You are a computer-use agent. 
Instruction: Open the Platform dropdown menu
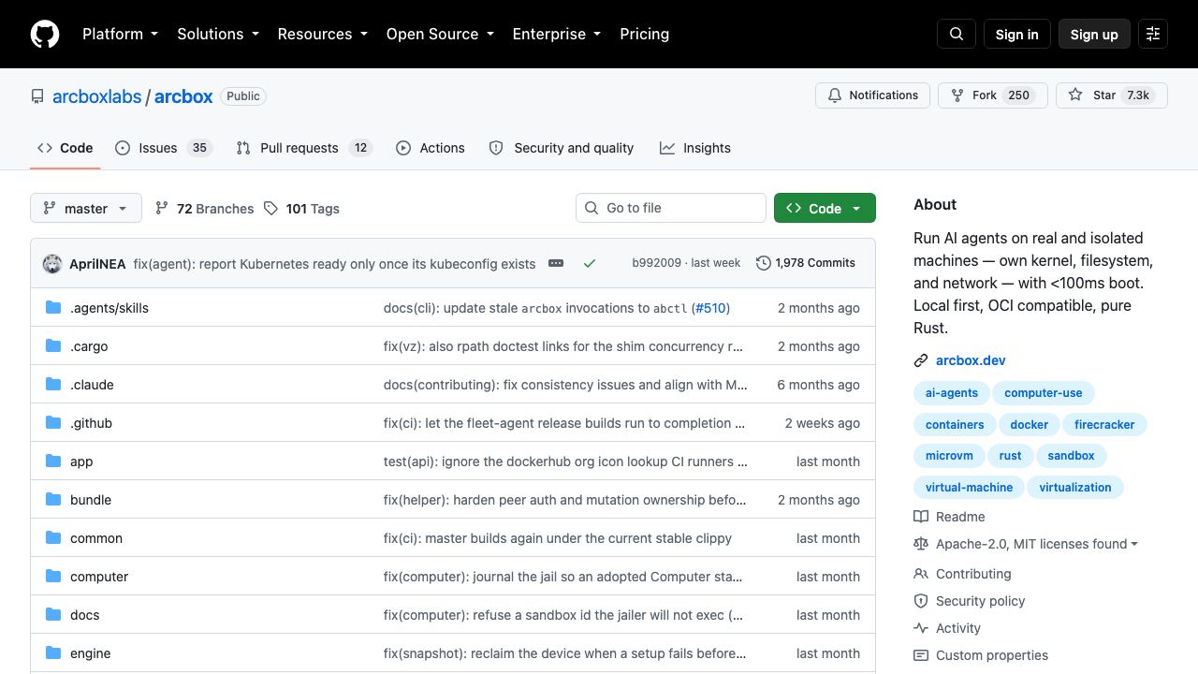pos(121,34)
